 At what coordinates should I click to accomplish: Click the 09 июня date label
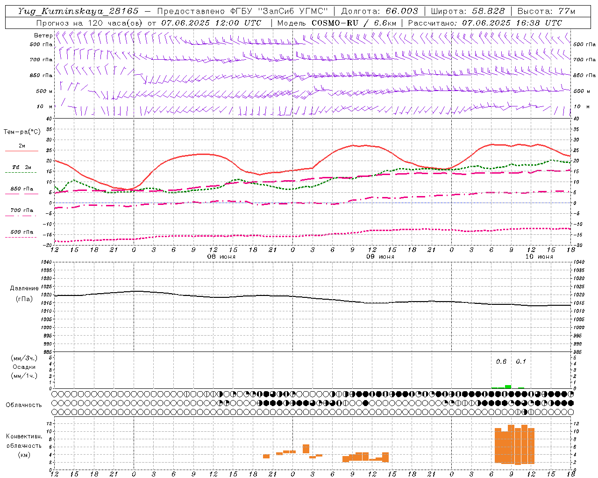pos(380,257)
